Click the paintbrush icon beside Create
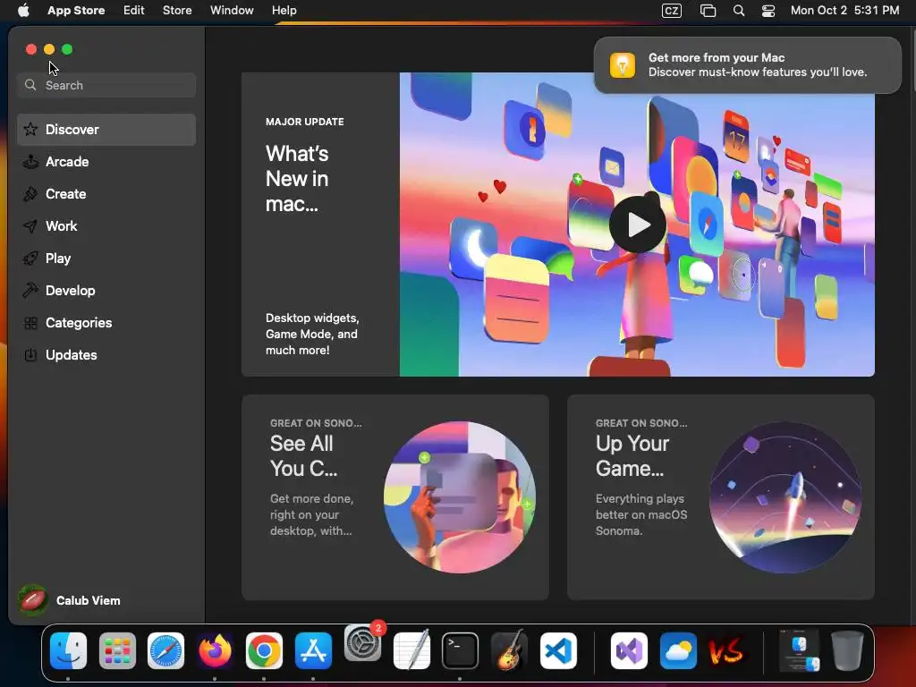916x687 pixels. (30, 194)
